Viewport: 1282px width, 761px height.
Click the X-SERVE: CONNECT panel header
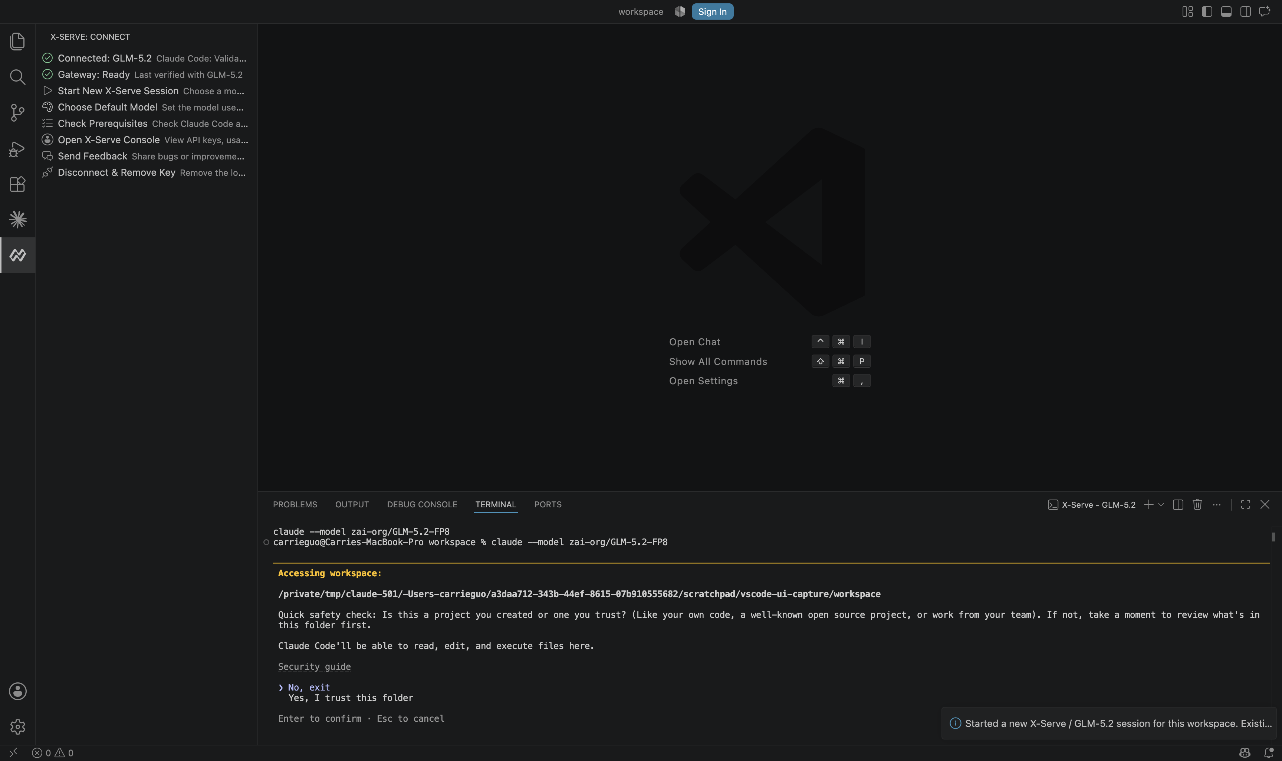click(x=90, y=37)
